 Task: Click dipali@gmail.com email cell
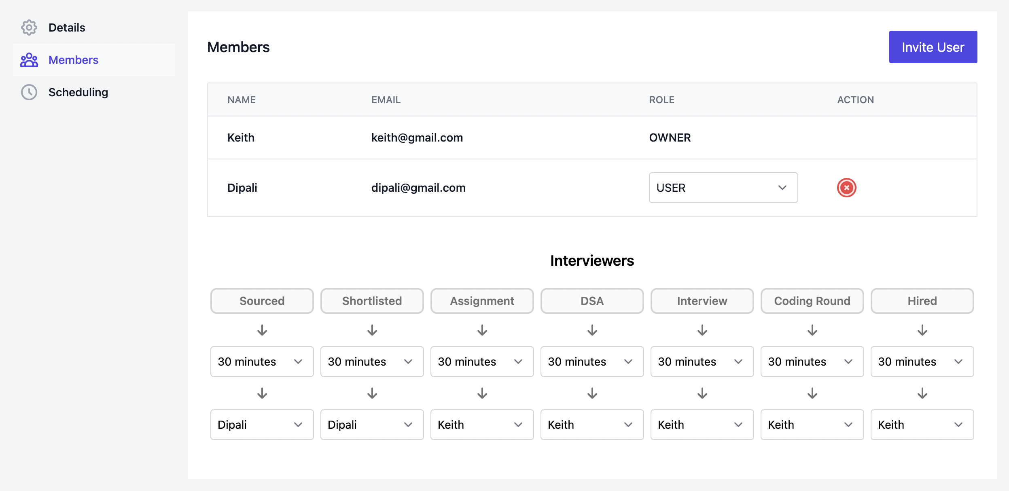(418, 188)
